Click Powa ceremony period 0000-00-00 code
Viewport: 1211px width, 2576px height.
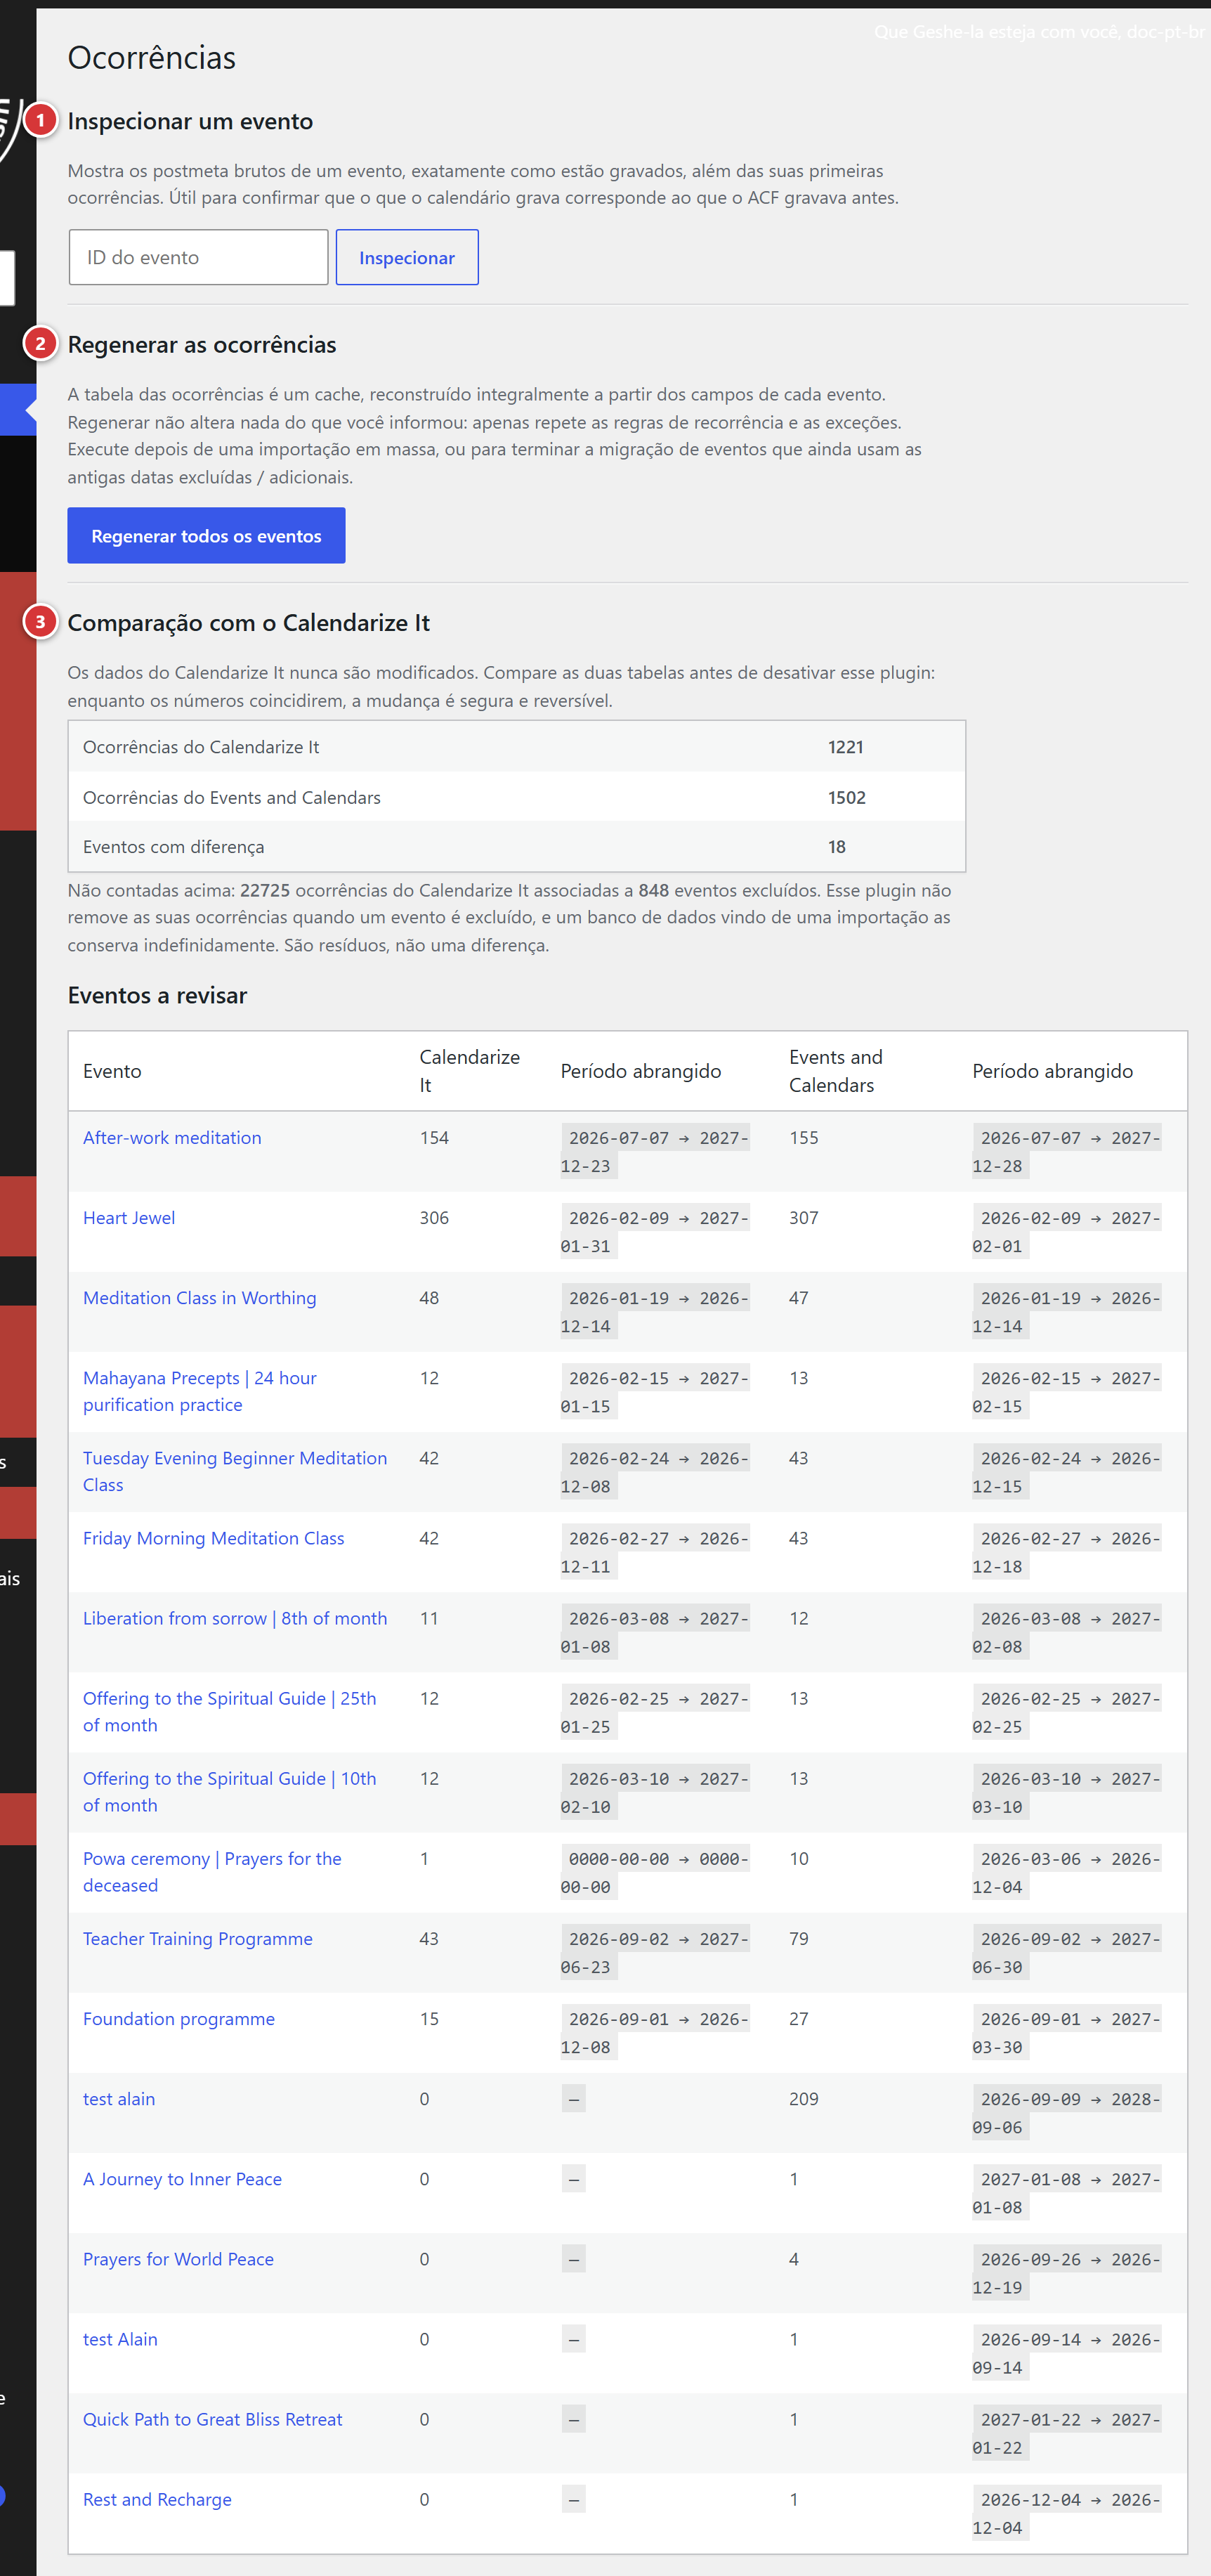click(x=654, y=1872)
